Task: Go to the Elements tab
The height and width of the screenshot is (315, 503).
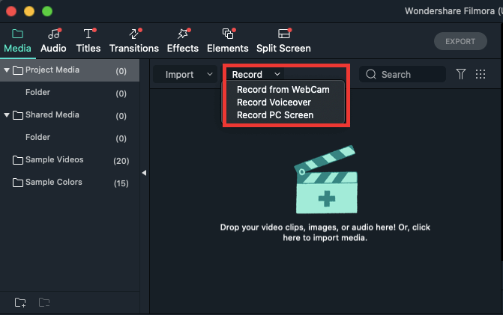Action: (227, 40)
